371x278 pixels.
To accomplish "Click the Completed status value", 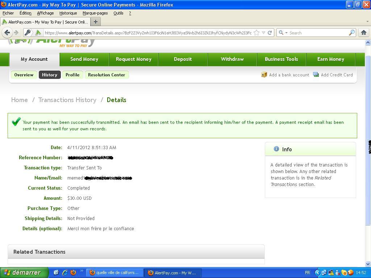I will tap(79, 188).
